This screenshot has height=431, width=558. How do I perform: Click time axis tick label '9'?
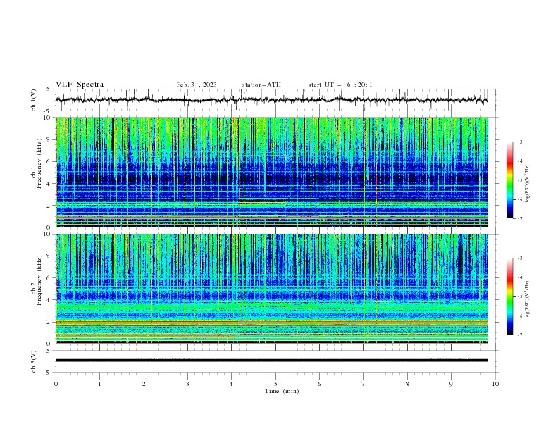(x=451, y=384)
